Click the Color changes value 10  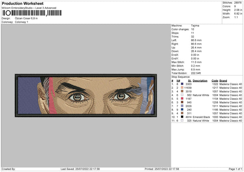(x=192, y=29)
